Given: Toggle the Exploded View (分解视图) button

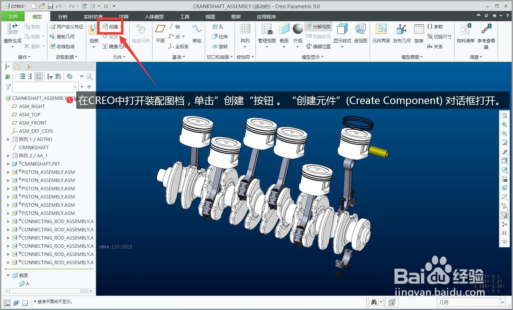Looking at the screenshot, I should 318,27.
